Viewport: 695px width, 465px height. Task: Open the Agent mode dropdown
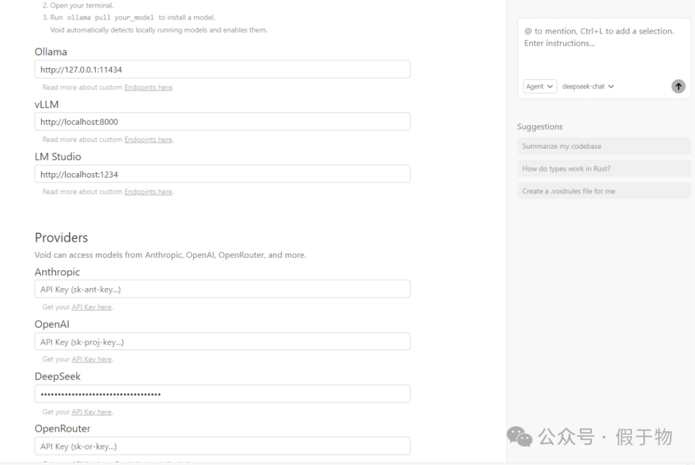click(539, 86)
